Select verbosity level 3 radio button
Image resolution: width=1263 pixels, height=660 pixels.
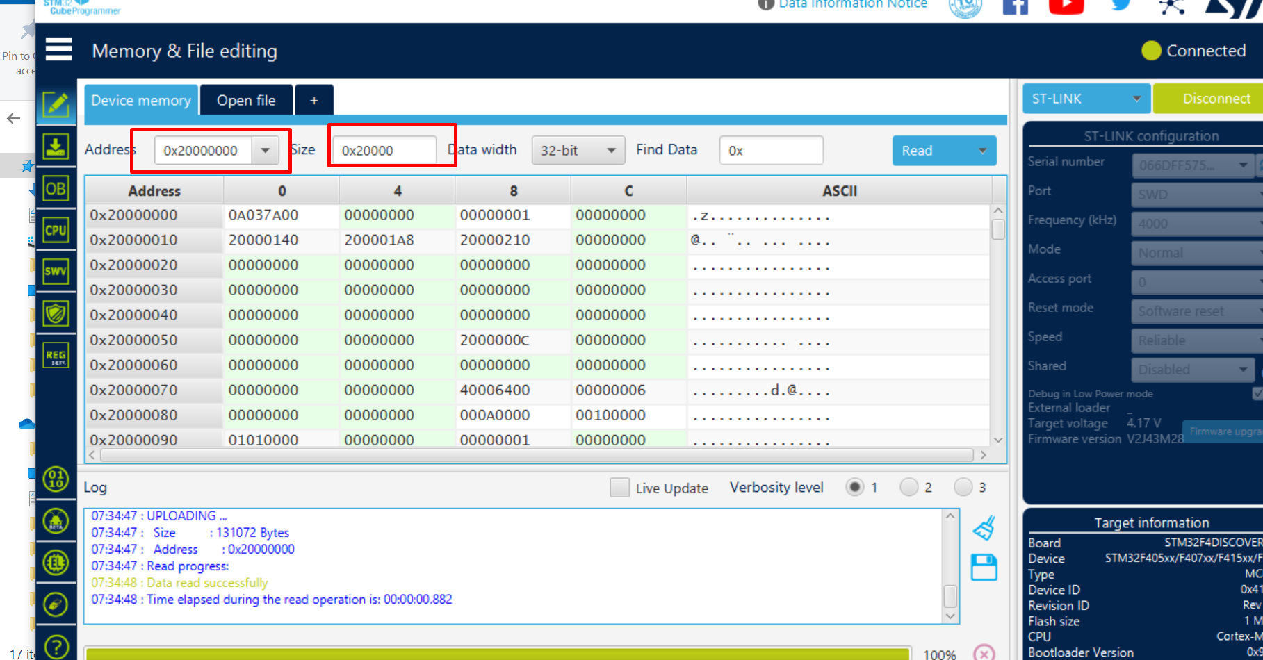[x=962, y=487]
